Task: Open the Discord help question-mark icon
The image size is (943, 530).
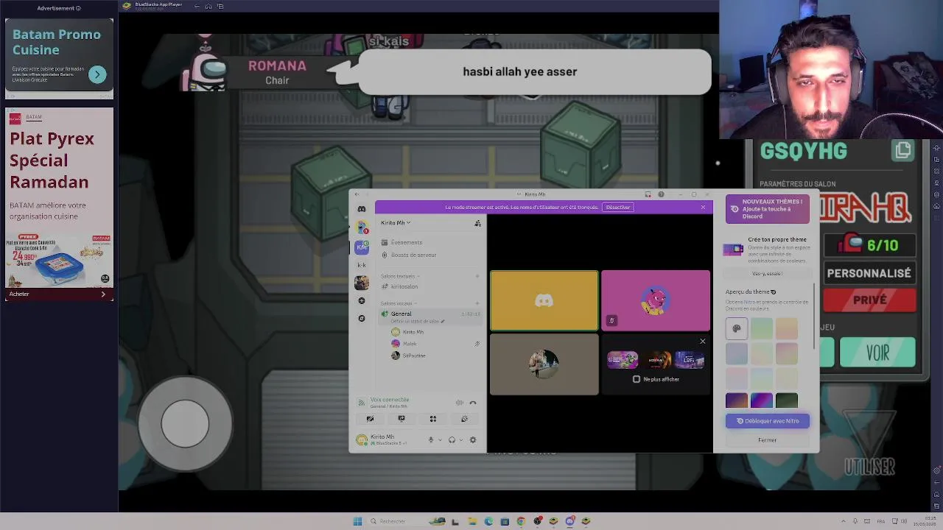Action: tap(661, 194)
